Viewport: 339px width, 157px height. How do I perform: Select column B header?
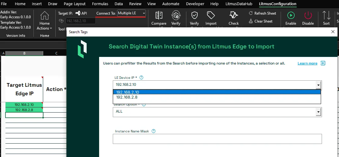24,53
